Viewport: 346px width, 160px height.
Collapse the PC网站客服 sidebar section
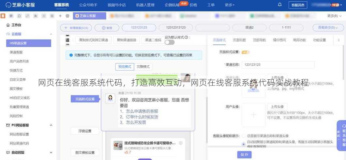point(51,125)
